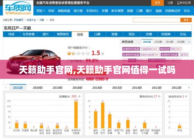This screenshot has width=194, height=139.
Task: Select 2020款 in the 典型故障 panel
Action: 158,42
